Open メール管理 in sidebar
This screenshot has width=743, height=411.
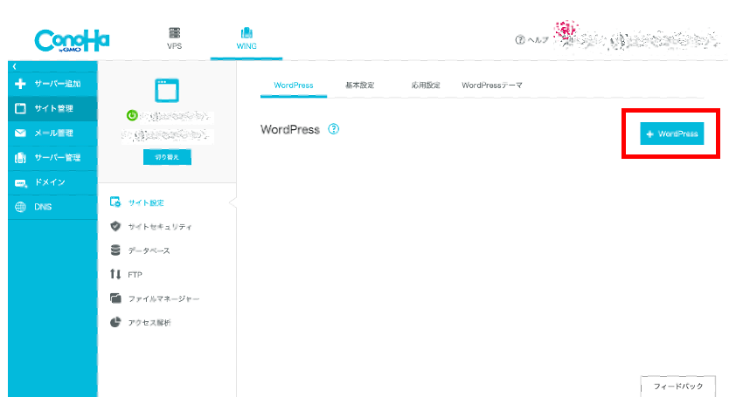pos(52,133)
